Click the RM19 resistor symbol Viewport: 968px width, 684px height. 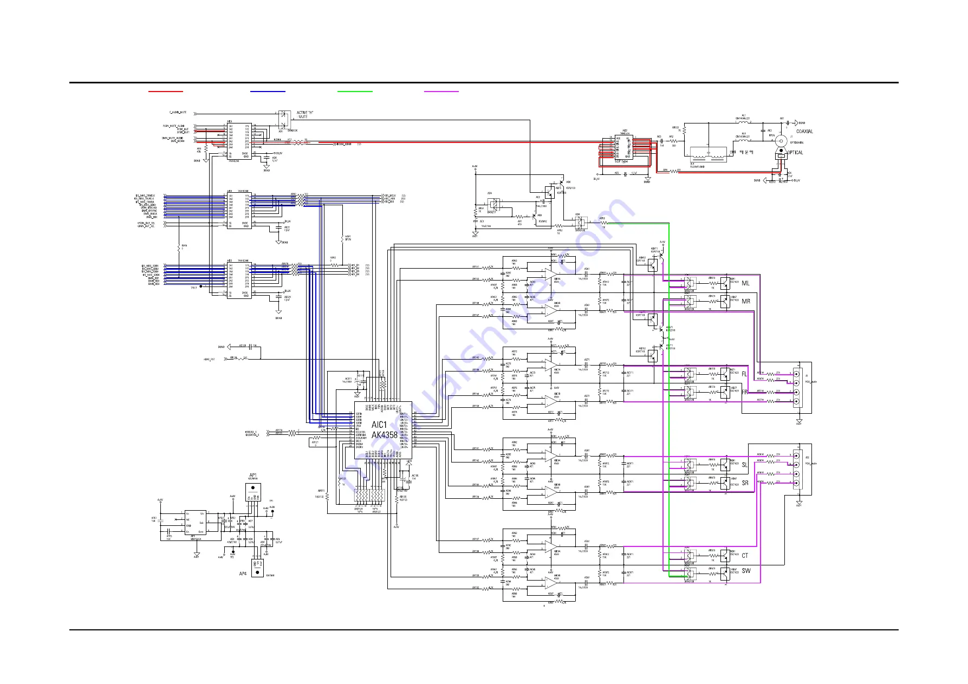(179, 248)
